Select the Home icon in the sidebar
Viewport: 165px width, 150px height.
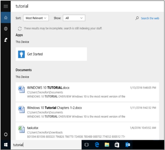point(5,18)
